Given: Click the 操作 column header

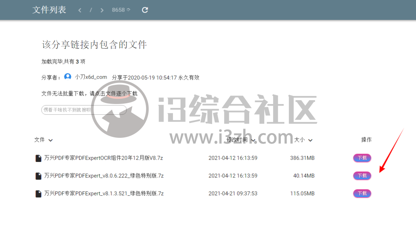Looking at the screenshot, I should pos(366,140).
